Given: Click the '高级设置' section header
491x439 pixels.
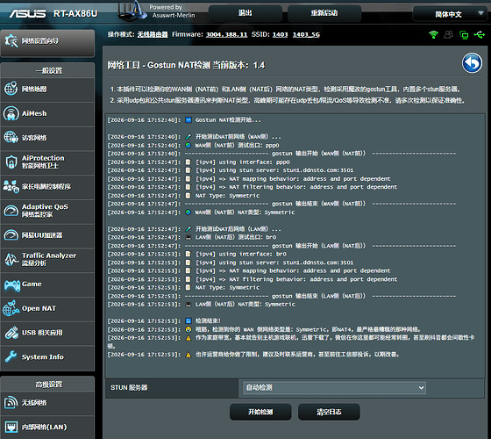Looking at the screenshot, I should pos(48,385).
